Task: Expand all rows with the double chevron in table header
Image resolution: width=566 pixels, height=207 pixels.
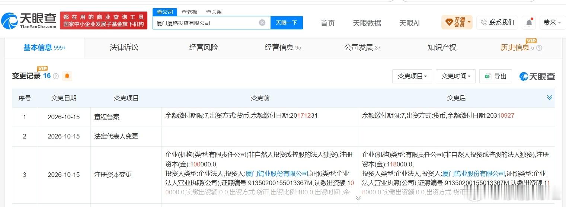Action: 550,98
